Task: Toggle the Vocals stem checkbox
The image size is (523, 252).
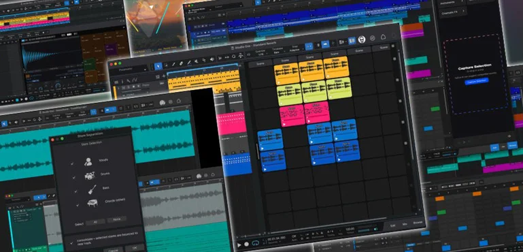Action: [x=72, y=163]
